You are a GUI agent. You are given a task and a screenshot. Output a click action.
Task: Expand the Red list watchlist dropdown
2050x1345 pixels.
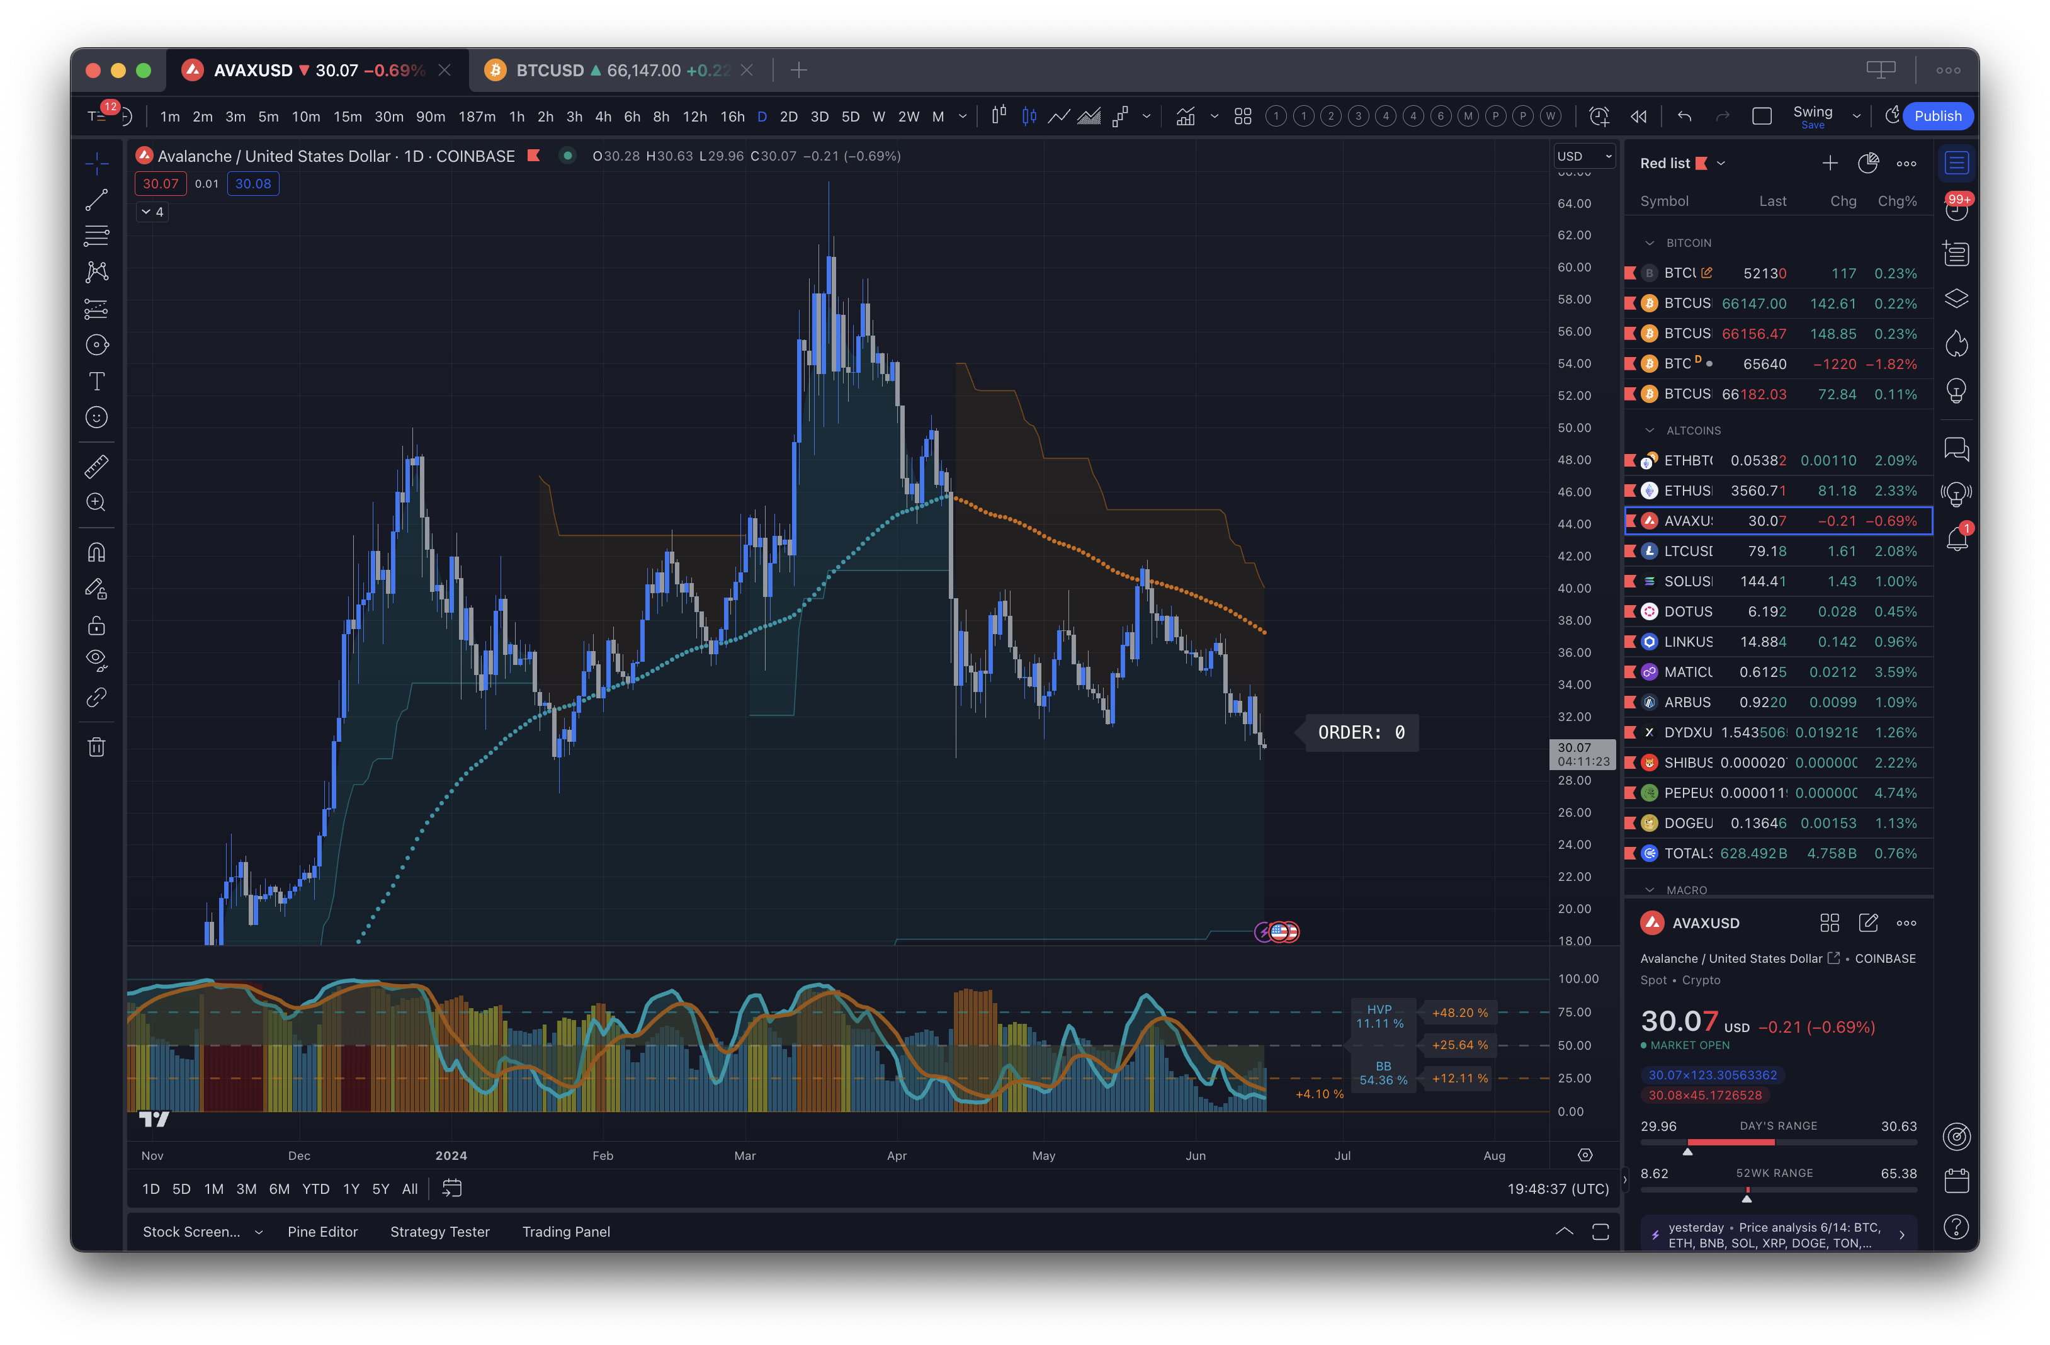coord(1721,164)
